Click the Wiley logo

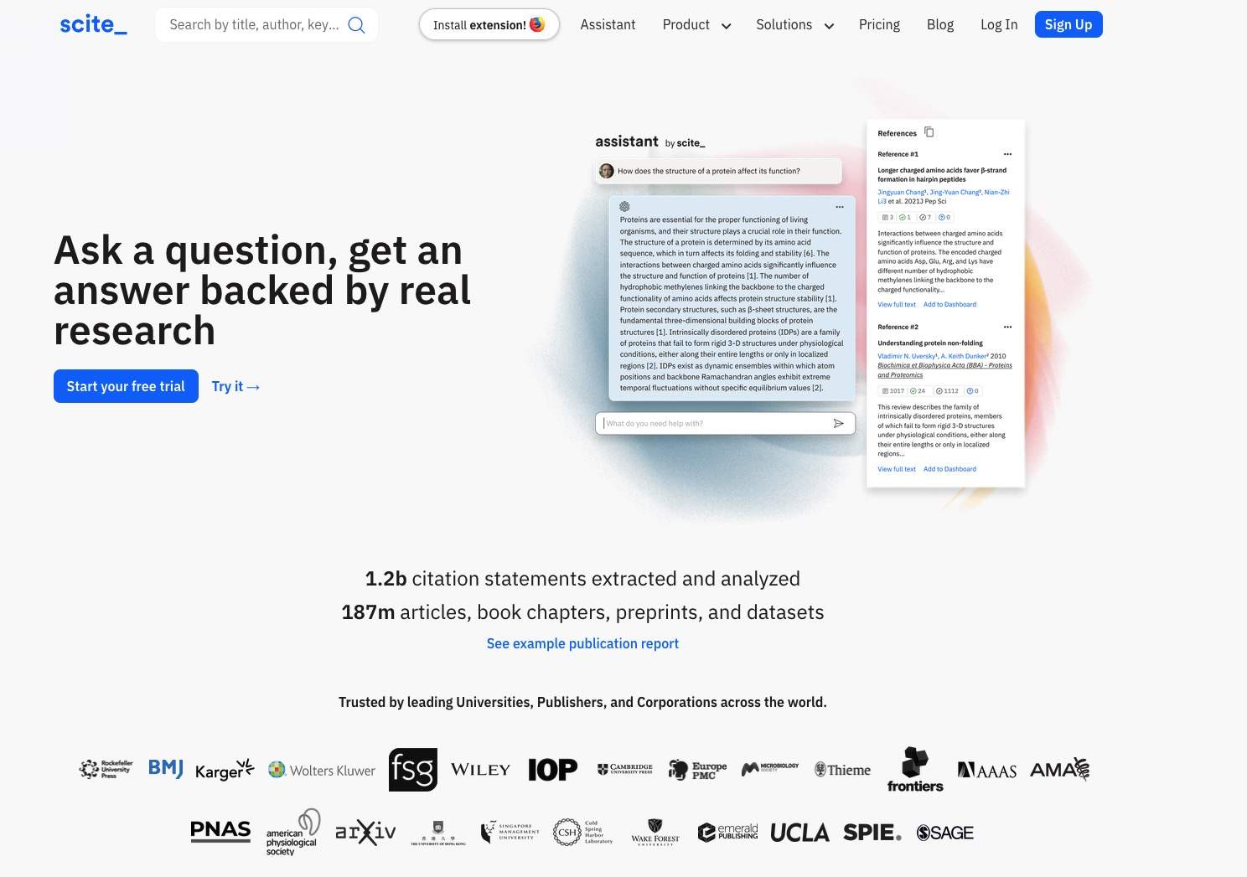[480, 770]
